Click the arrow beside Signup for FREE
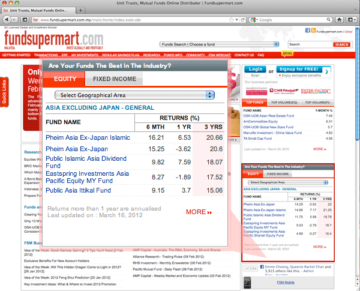 pyautogui.click(x=327, y=72)
